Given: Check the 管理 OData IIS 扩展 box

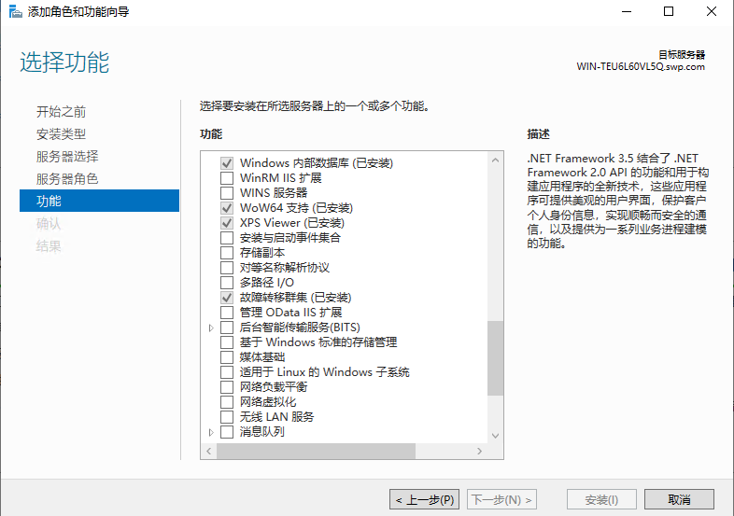Looking at the screenshot, I should click(x=227, y=313).
